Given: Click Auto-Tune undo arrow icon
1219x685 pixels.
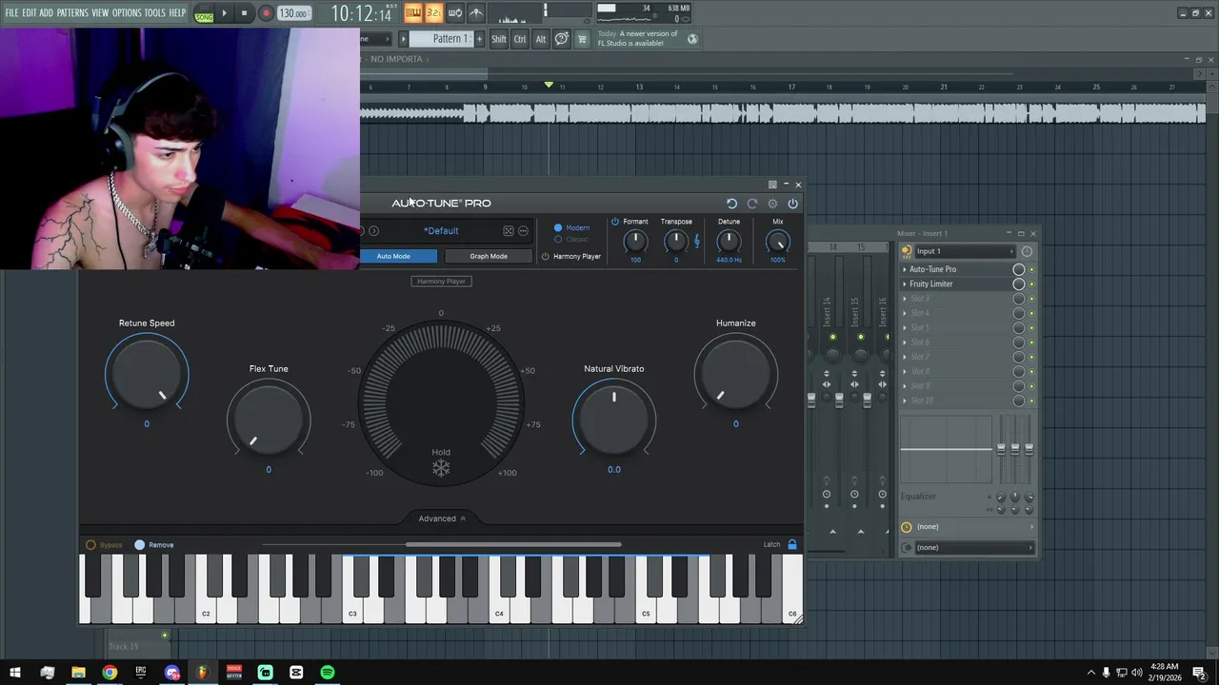Looking at the screenshot, I should (731, 204).
